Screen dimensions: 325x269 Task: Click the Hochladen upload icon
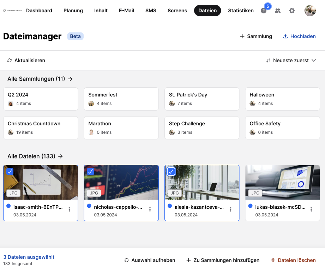[x=285, y=36]
